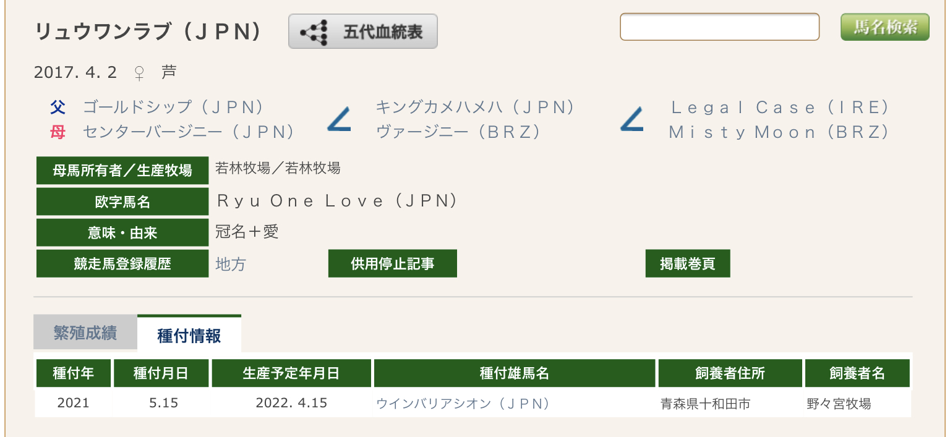Open stallion link ウインバリアシオン (JPN)
Image resolution: width=950 pixels, height=437 pixels.
click(x=463, y=404)
